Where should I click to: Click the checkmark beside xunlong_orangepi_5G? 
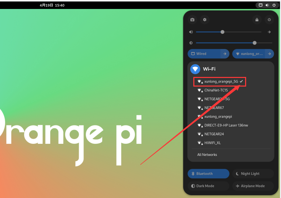pyautogui.click(x=241, y=81)
